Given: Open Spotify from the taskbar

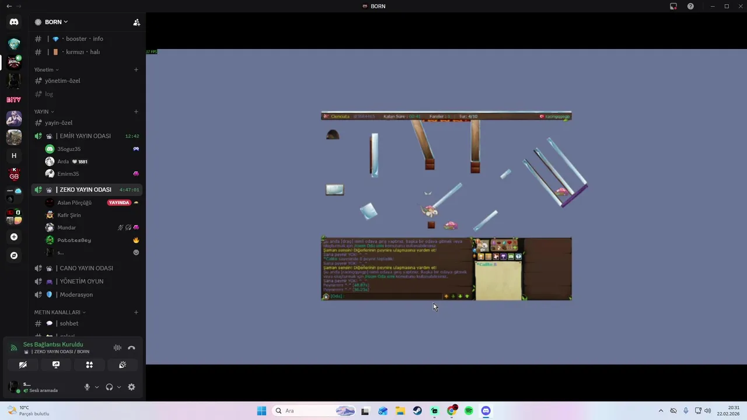Looking at the screenshot, I should 469,411.
